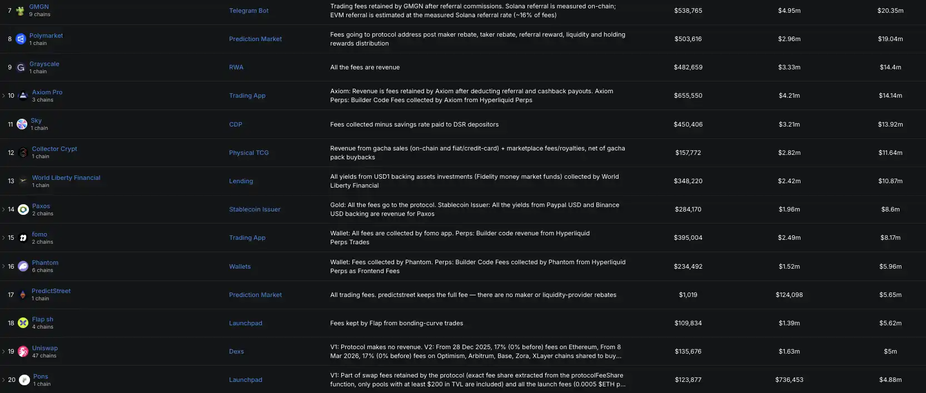Open the Paxos protocol link
The image size is (926, 393).
pyautogui.click(x=41, y=206)
